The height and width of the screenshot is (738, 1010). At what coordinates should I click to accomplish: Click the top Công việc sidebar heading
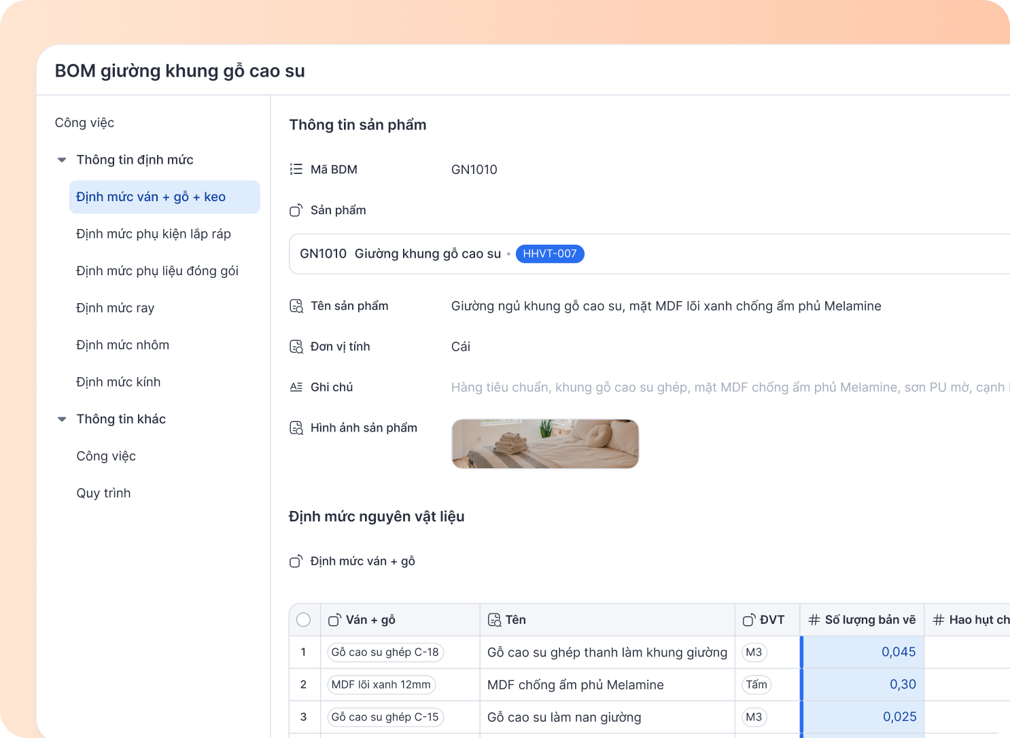point(84,123)
